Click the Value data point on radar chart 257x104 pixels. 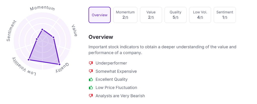coord(54,37)
